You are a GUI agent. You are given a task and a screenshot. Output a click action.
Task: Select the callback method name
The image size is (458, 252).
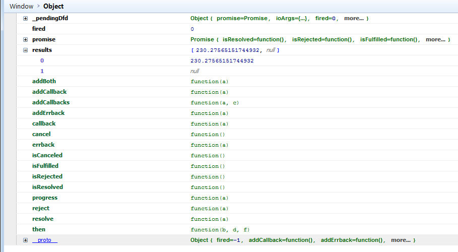tap(44, 123)
